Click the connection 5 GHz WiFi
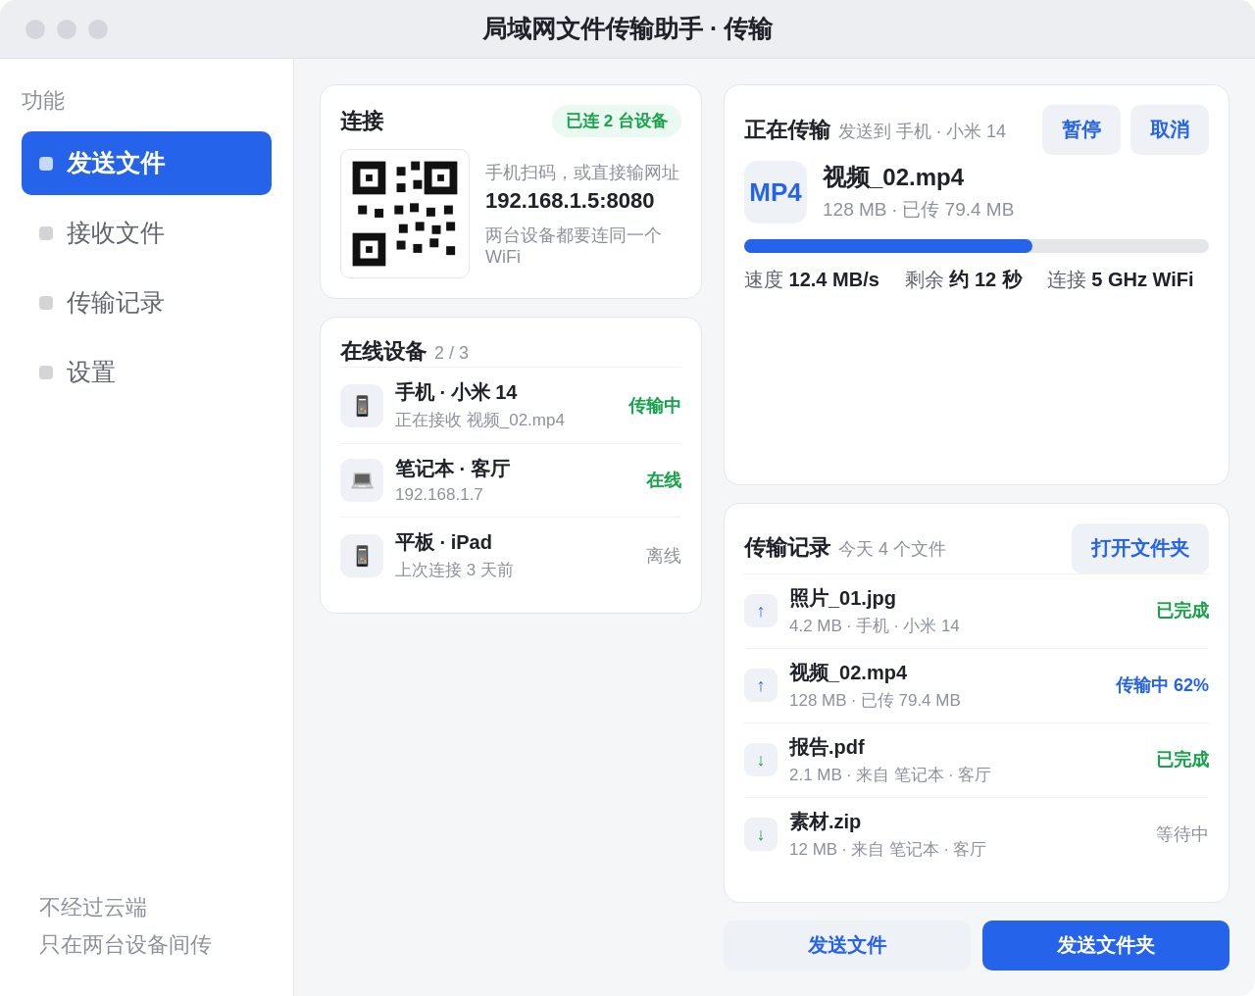1255x996 pixels. coord(1142,279)
